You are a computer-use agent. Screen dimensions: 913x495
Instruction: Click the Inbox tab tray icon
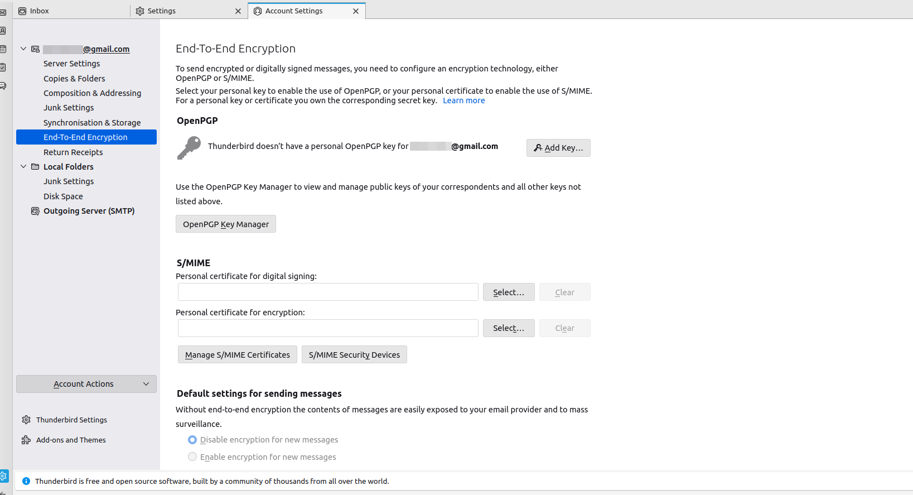[22, 11]
